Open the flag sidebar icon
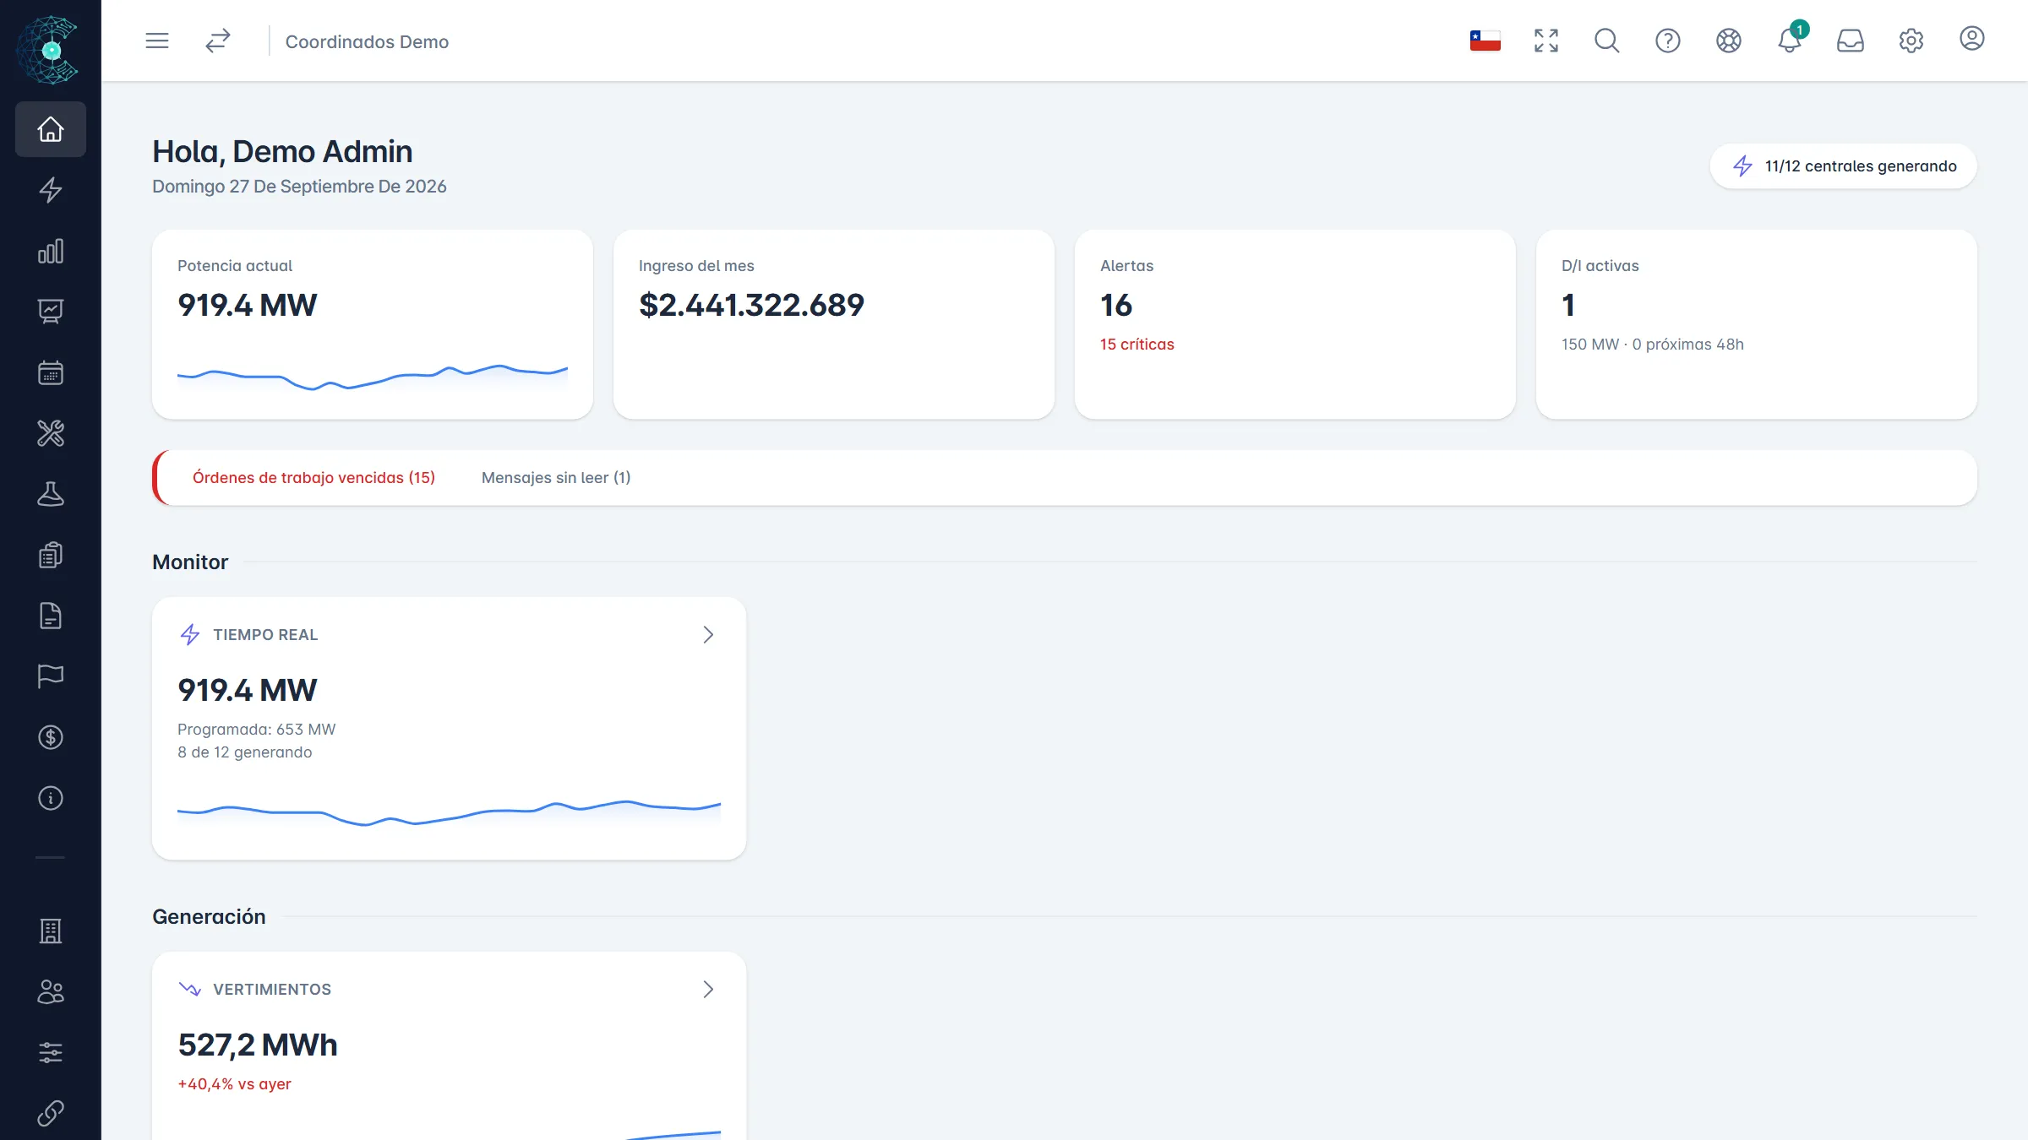Screen dimensions: 2028x1140 point(51,676)
